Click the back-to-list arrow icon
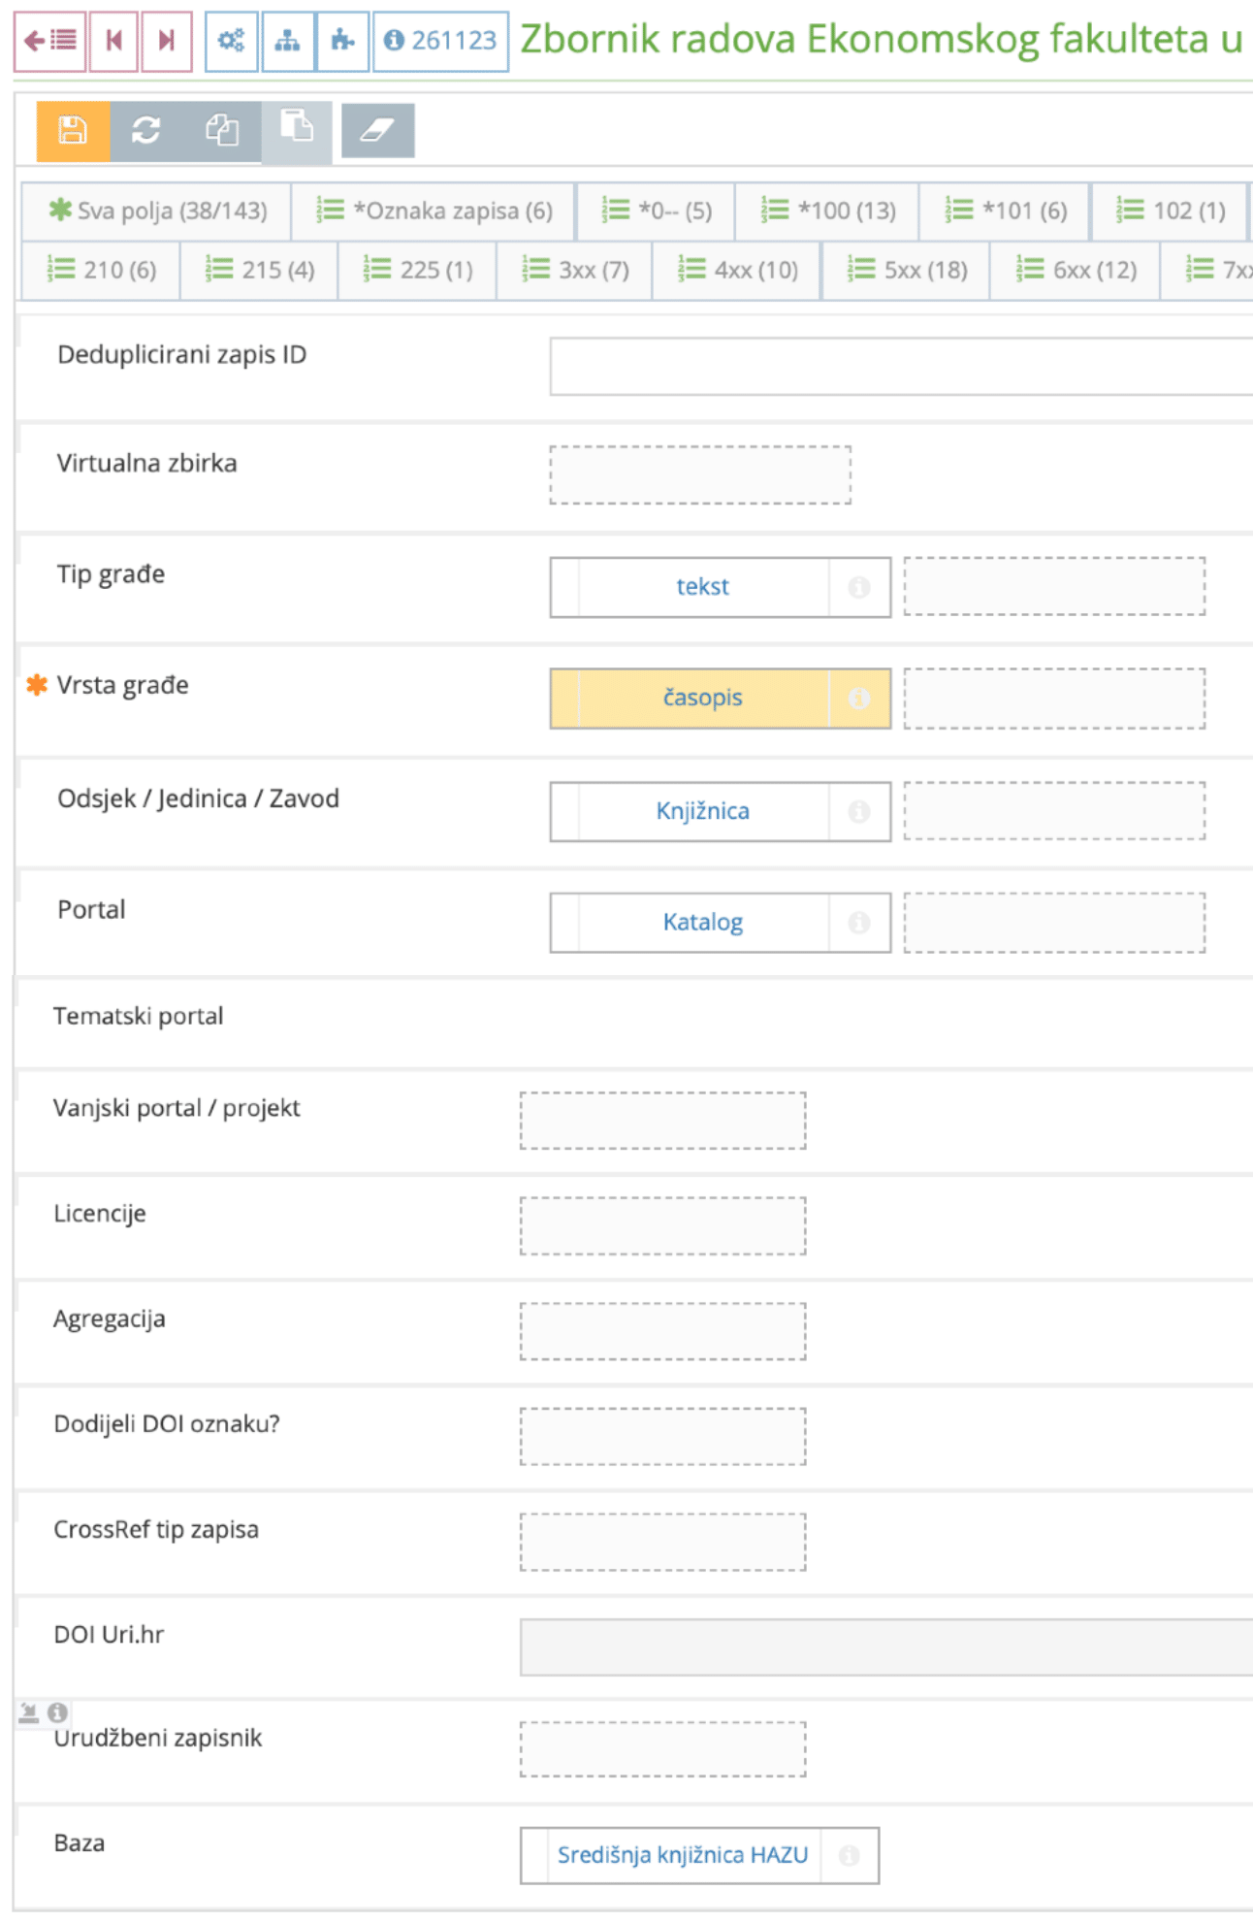Image resolution: width=1253 pixels, height=1923 pixels. [x=50, y=41]
